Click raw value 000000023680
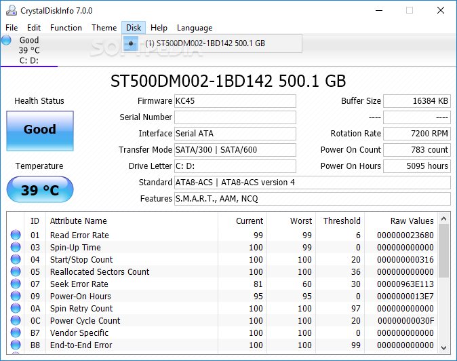The height and width of the screenshot is (361, 457). click(x=405, y=235)
